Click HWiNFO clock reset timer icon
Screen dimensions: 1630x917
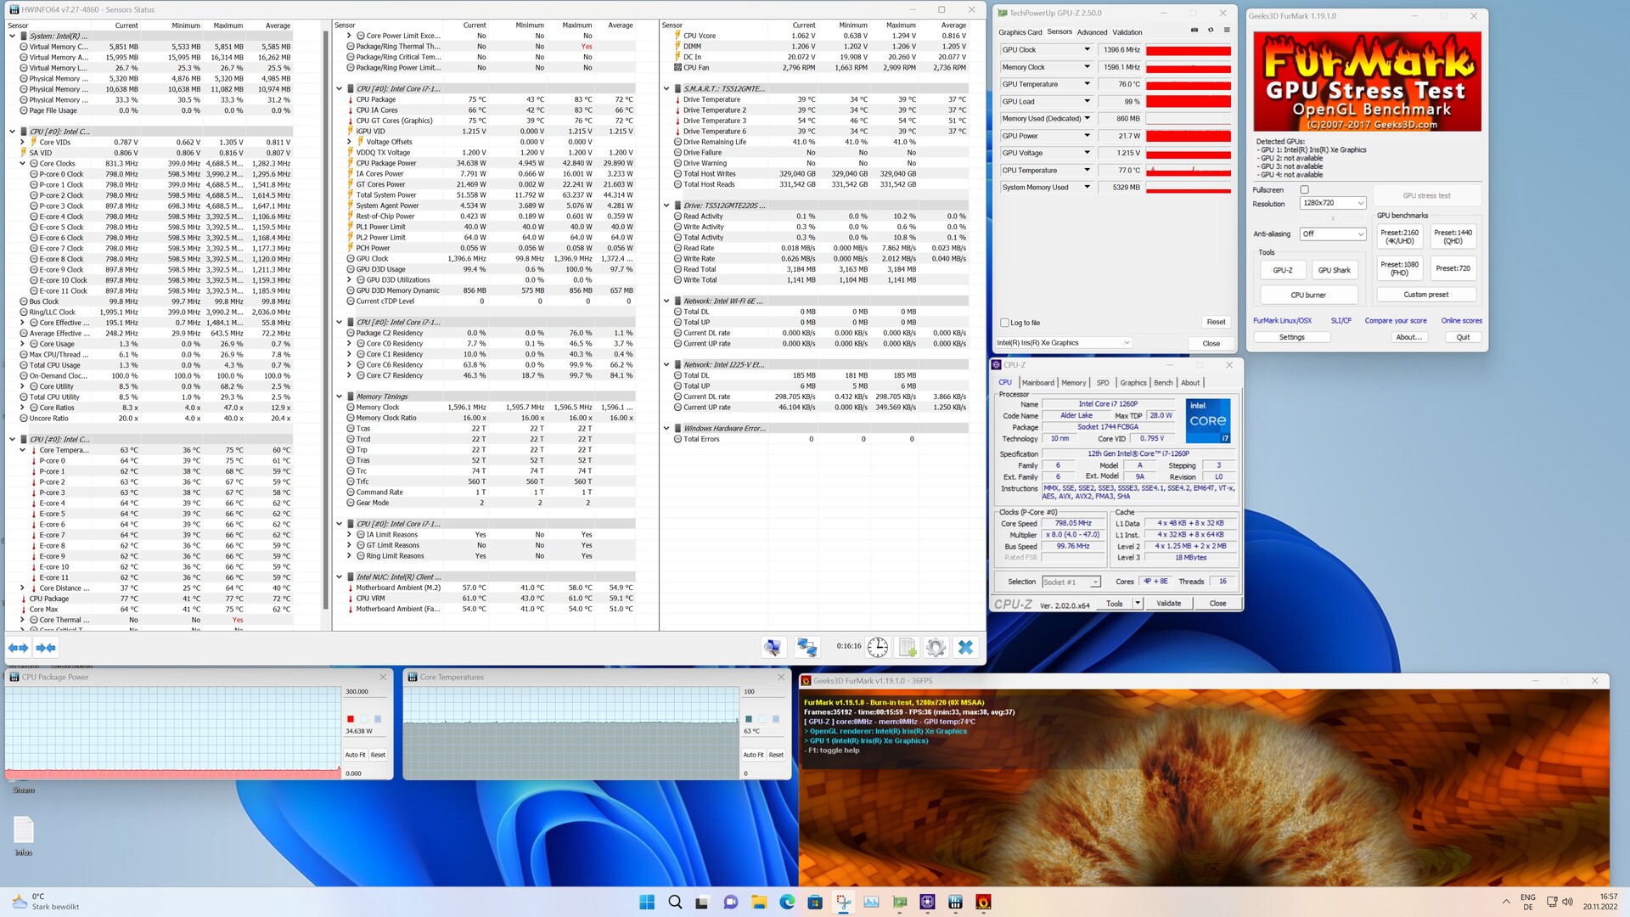878,648
